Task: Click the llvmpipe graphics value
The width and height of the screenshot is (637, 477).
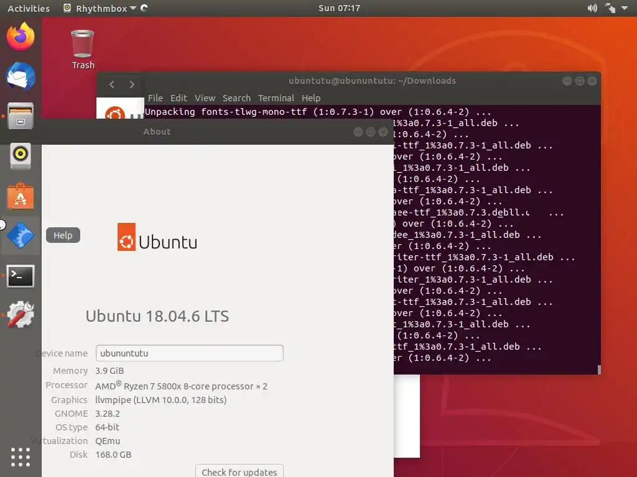Action: pyautogui.click(x=161, y=400)
